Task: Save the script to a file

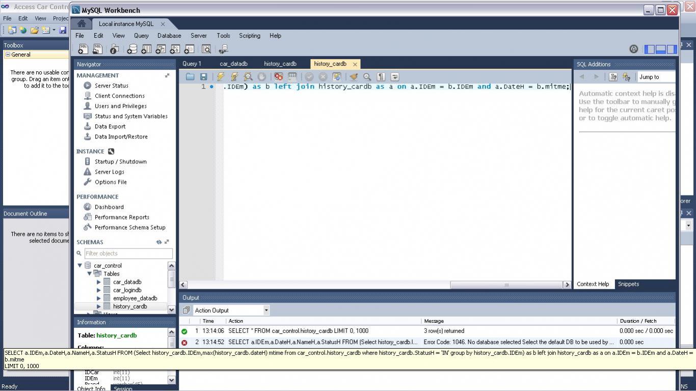Action: point(203,77)
